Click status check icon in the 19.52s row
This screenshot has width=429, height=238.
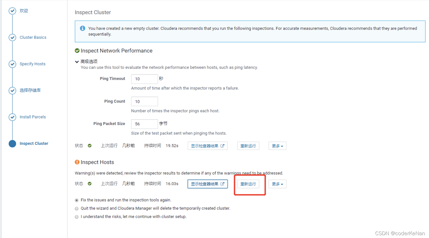click(90, 146)
